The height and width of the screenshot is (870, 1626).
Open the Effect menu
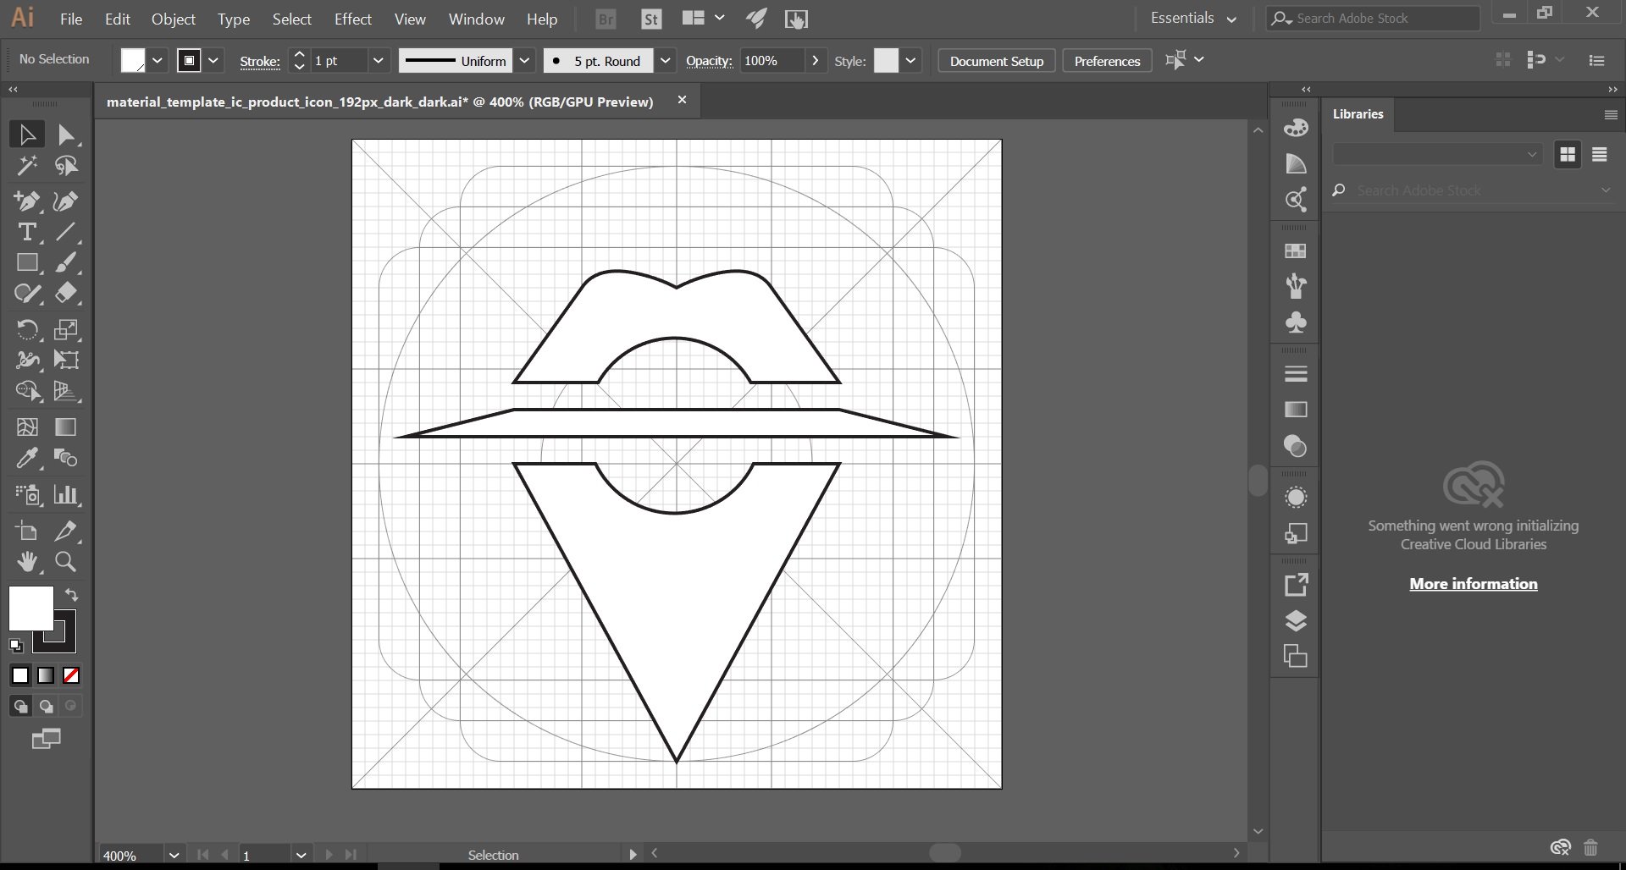click(352, 19)
